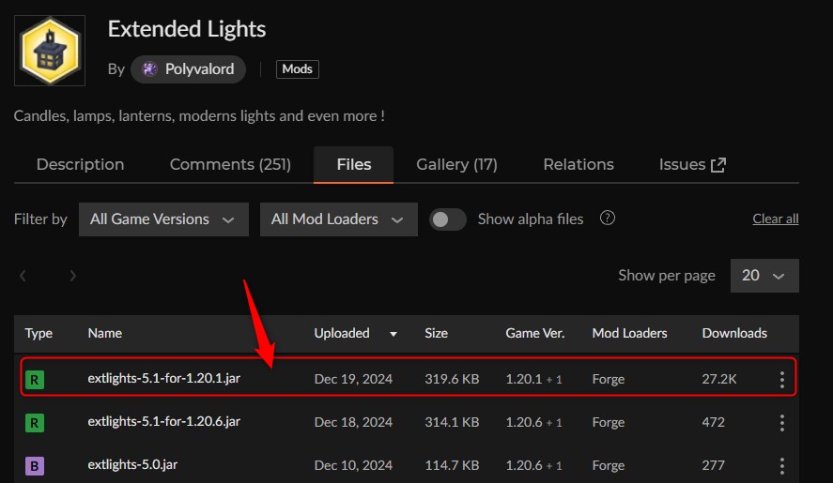Click the 114.7 KB file size
The height and width of the screenshot is (483, 833).
pyautogui.click(x=452, y=465)
